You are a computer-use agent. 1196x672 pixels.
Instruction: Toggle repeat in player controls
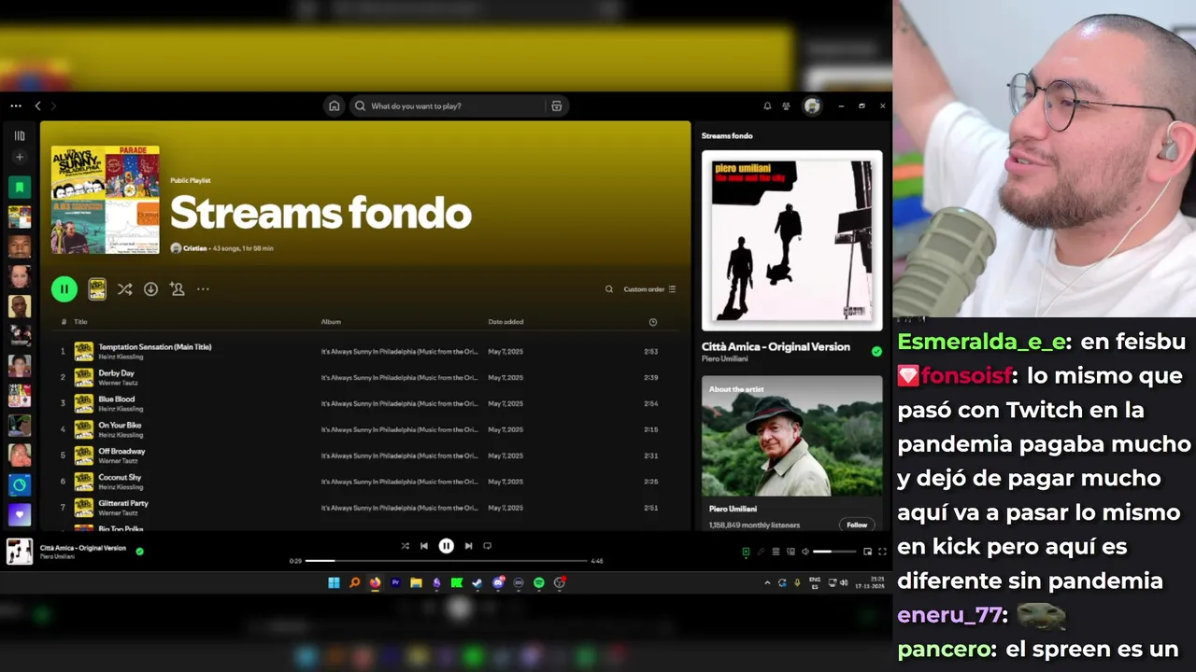point(487,546)
